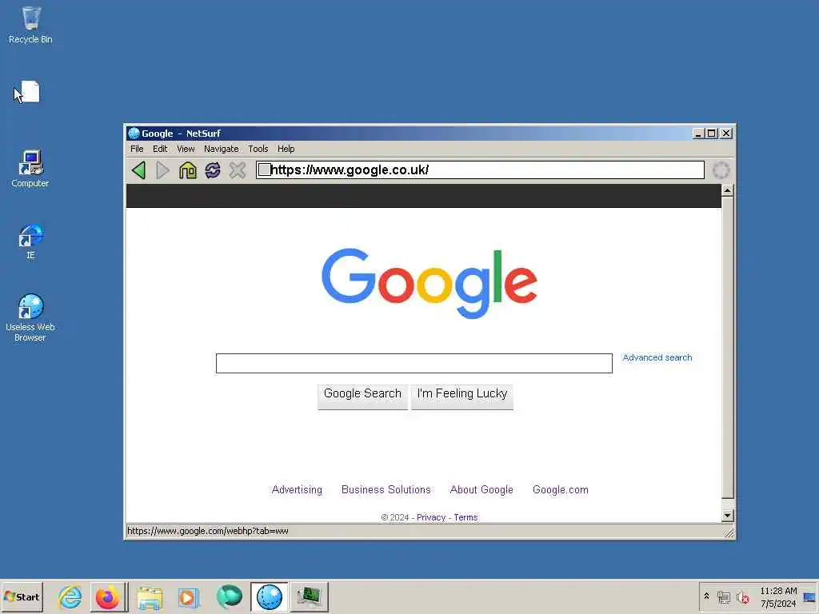
Task: Click scrollbar up arrow in NetSurf
Action: pos(727,190)
